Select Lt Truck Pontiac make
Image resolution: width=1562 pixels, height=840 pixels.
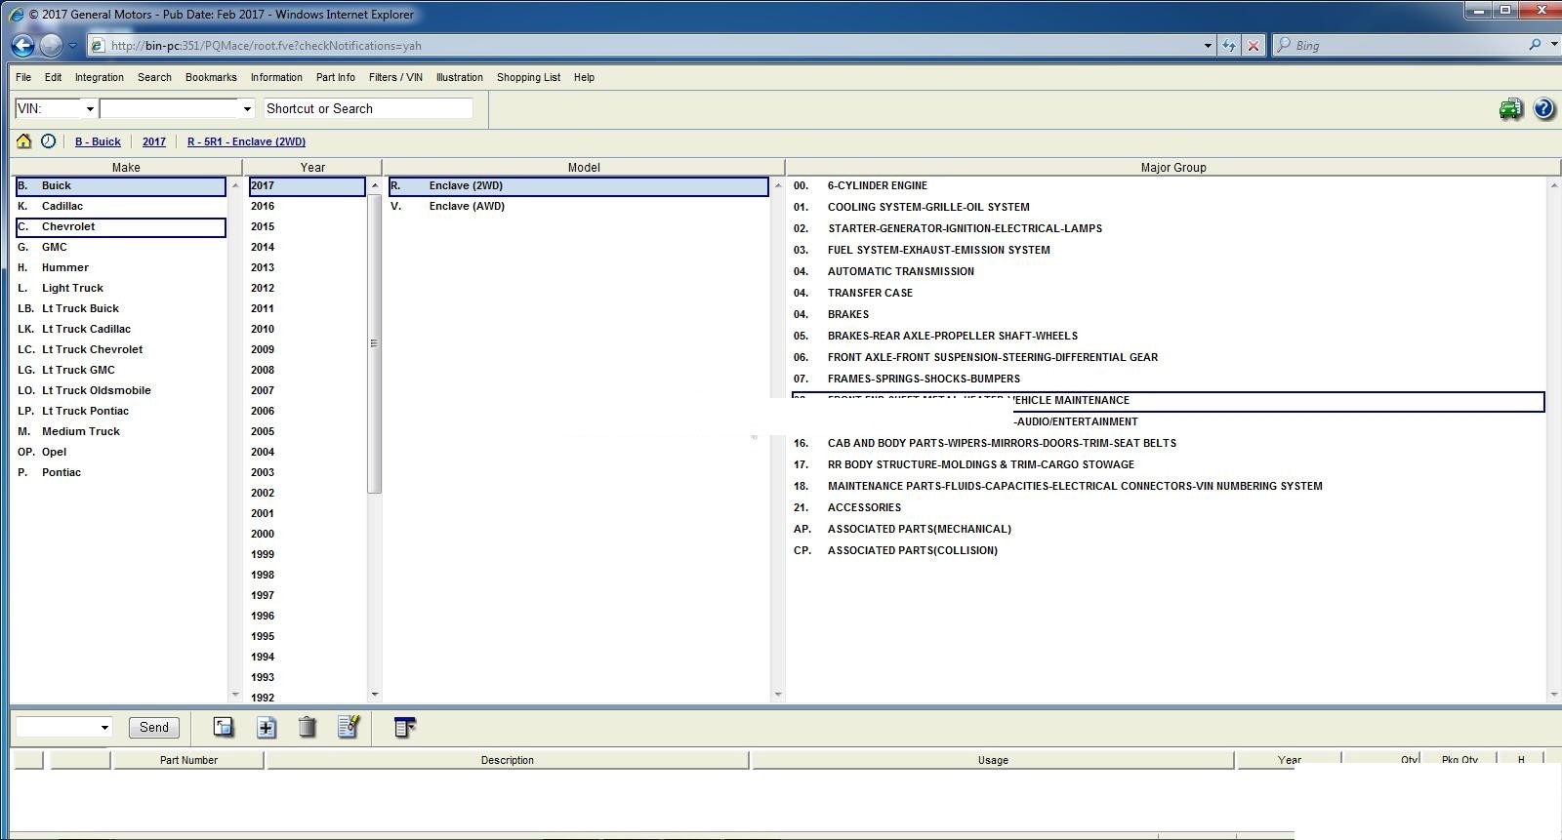pos(121,411)
